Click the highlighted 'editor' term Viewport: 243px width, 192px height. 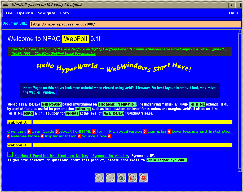click(29, 113)
